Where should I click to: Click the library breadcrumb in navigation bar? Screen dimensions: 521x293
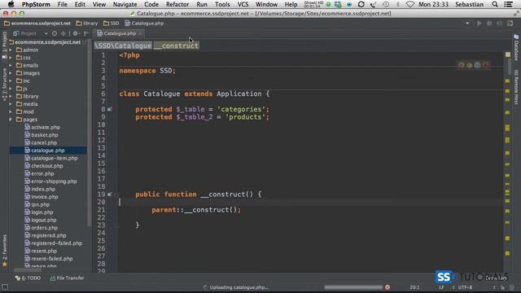pyautogui.click(x=87, y=24)
